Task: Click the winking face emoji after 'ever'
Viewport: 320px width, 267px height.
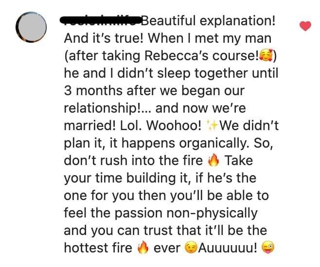Action: click(x=191, y=248)
